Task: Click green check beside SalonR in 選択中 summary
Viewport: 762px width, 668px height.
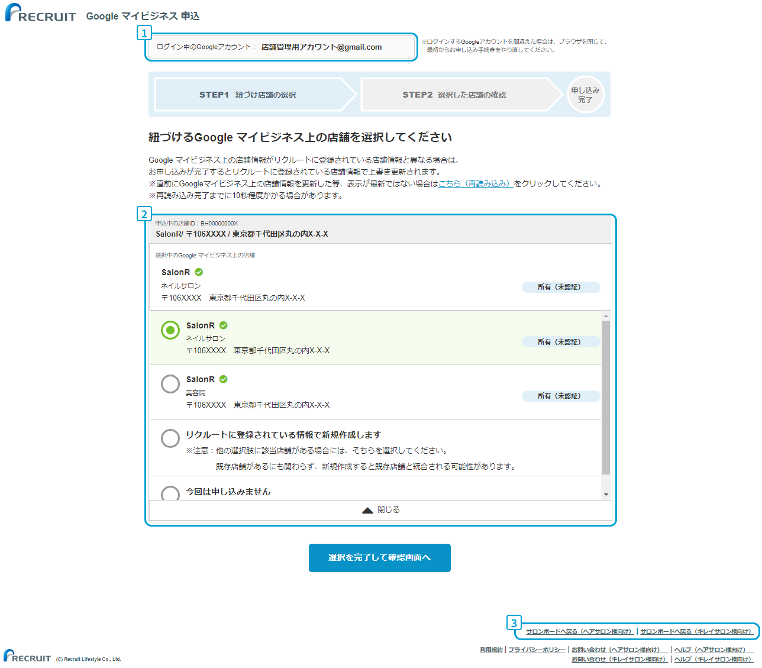Action: click(x=199, y=272)
